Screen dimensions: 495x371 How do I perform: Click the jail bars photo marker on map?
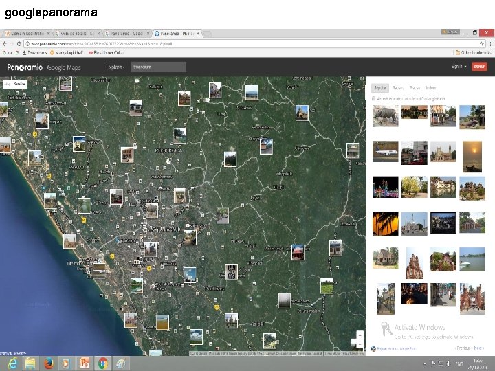click(x=231, y=272)
